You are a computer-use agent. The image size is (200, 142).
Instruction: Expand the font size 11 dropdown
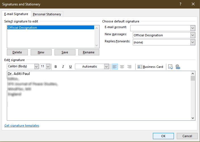pos(48,66)
